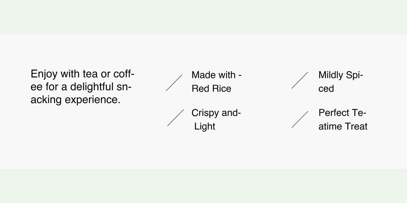Click the pale green band at the bottom
The image size is (407, 203).
point(203,186)
